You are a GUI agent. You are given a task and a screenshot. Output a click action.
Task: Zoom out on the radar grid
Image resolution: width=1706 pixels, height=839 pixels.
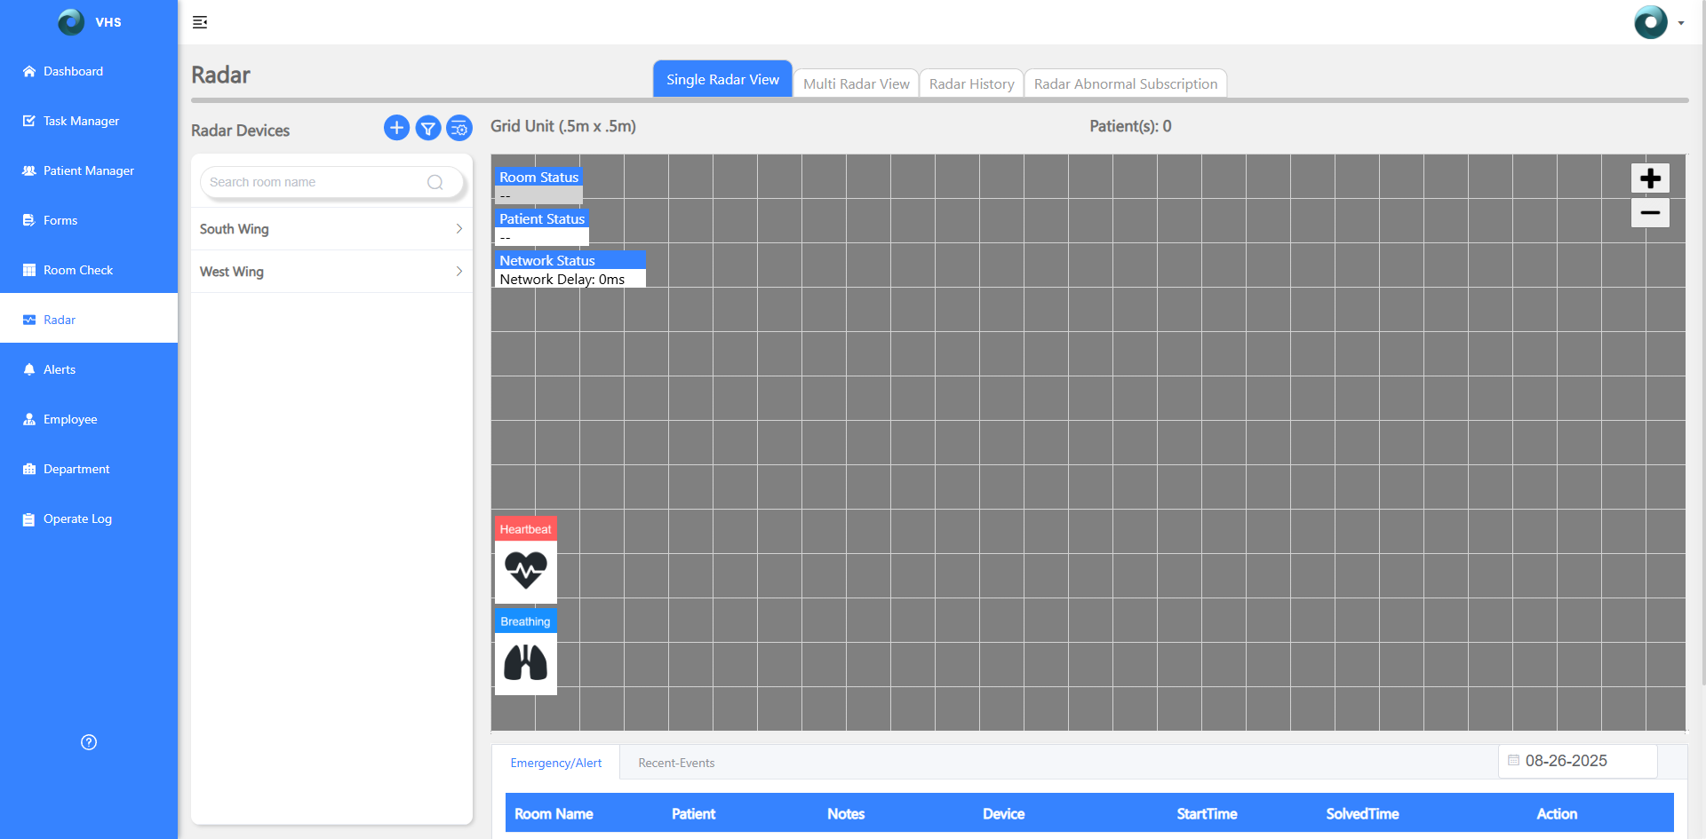[1650, 213]
